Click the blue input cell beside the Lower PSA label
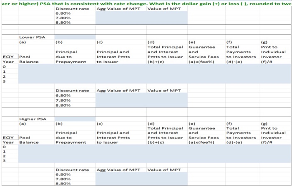Viewport: 292px width, 190px height. (x=75, y=37)
